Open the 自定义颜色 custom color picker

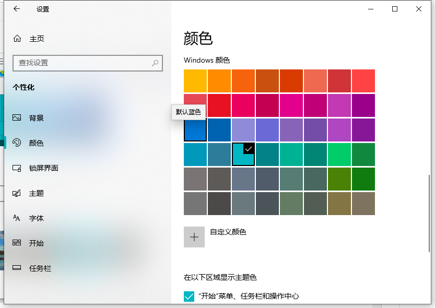(x=194, y=236)
